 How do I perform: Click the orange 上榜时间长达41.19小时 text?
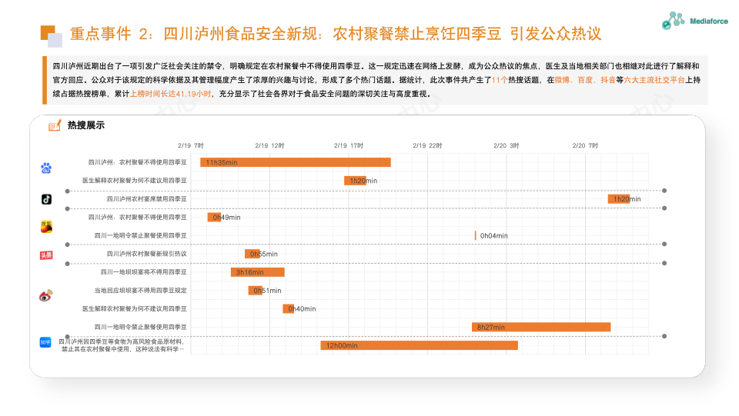170,94
